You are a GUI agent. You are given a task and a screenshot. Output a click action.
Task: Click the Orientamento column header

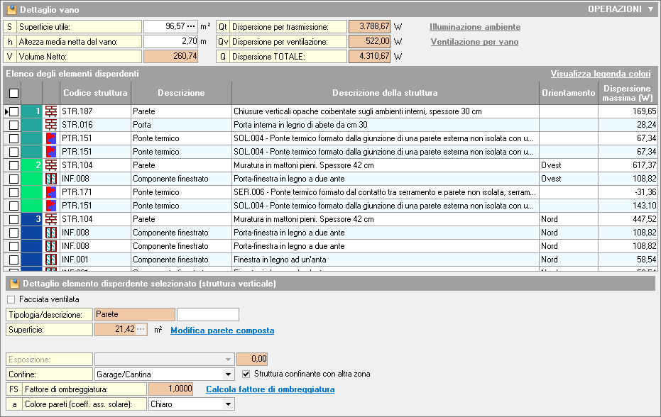click(568, 93)
